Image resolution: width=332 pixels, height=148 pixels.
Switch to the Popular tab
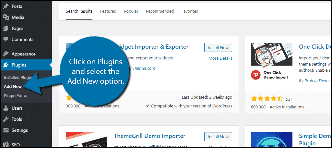131,11
